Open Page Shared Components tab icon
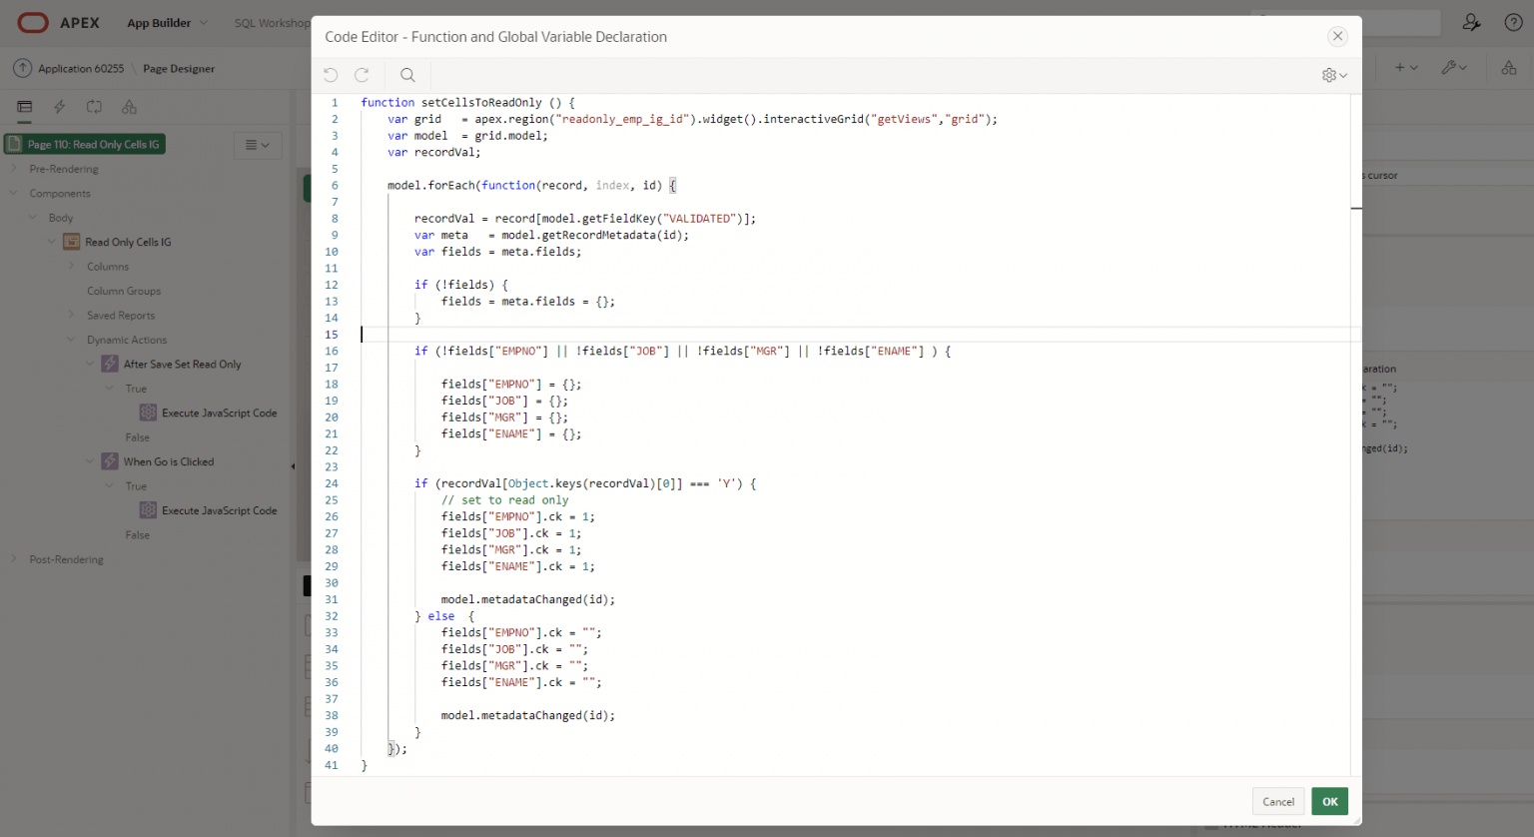Image resolution: width=1534 pixels, height=837 pixels. 128,107
